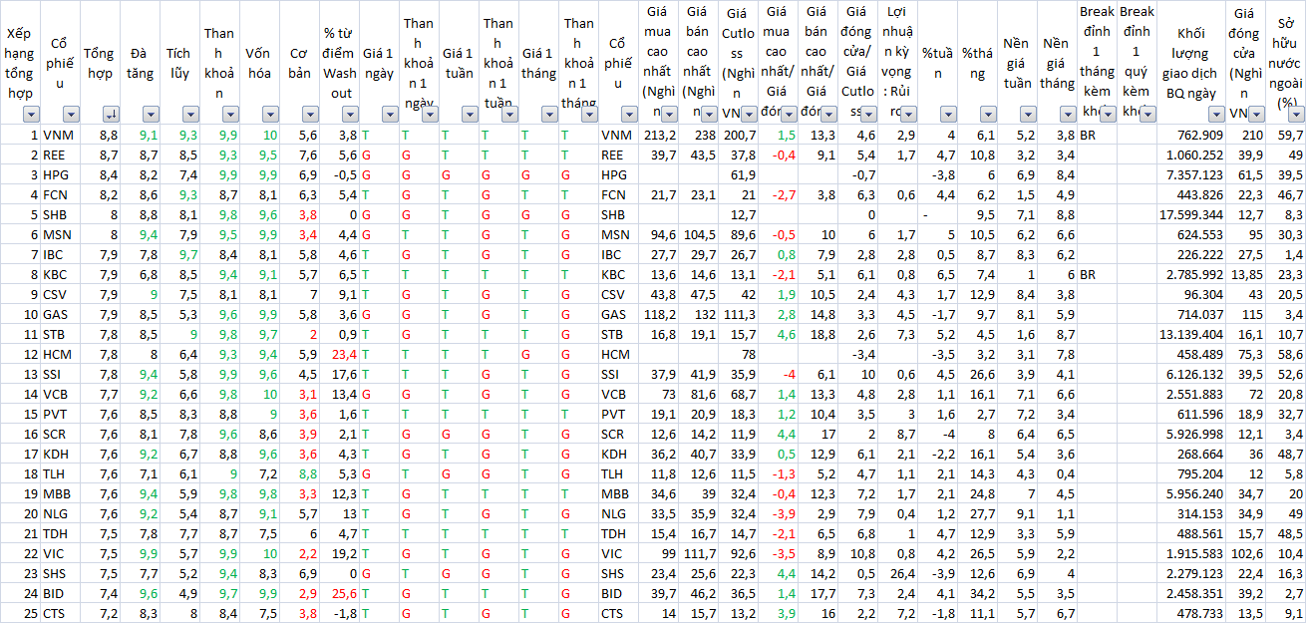
Task: Open the Lợi nhuận kỳ vọng: Rủi ro filter
Action: [908, 115]
